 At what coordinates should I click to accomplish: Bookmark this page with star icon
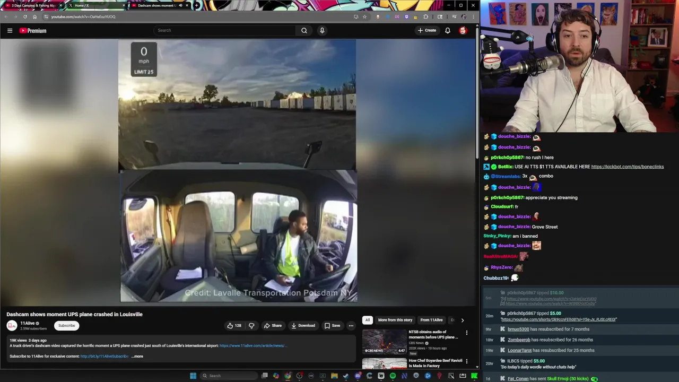click(364, 16)
